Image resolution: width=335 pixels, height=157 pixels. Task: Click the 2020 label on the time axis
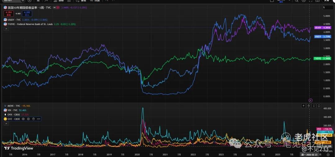tap(137, 155)
